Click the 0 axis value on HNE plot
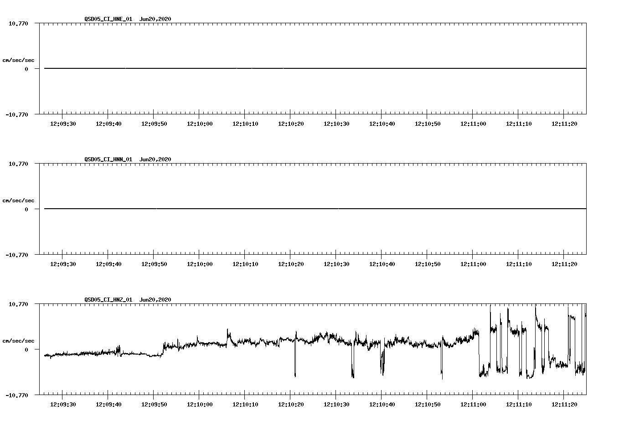619x421 pixels. (26, 69)
